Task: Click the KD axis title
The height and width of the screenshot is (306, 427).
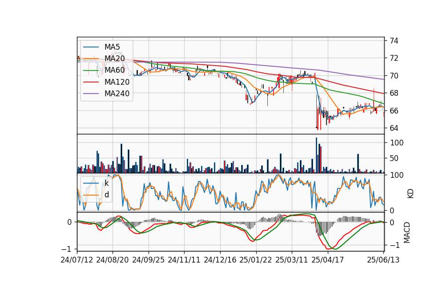Action: (411, 193)
